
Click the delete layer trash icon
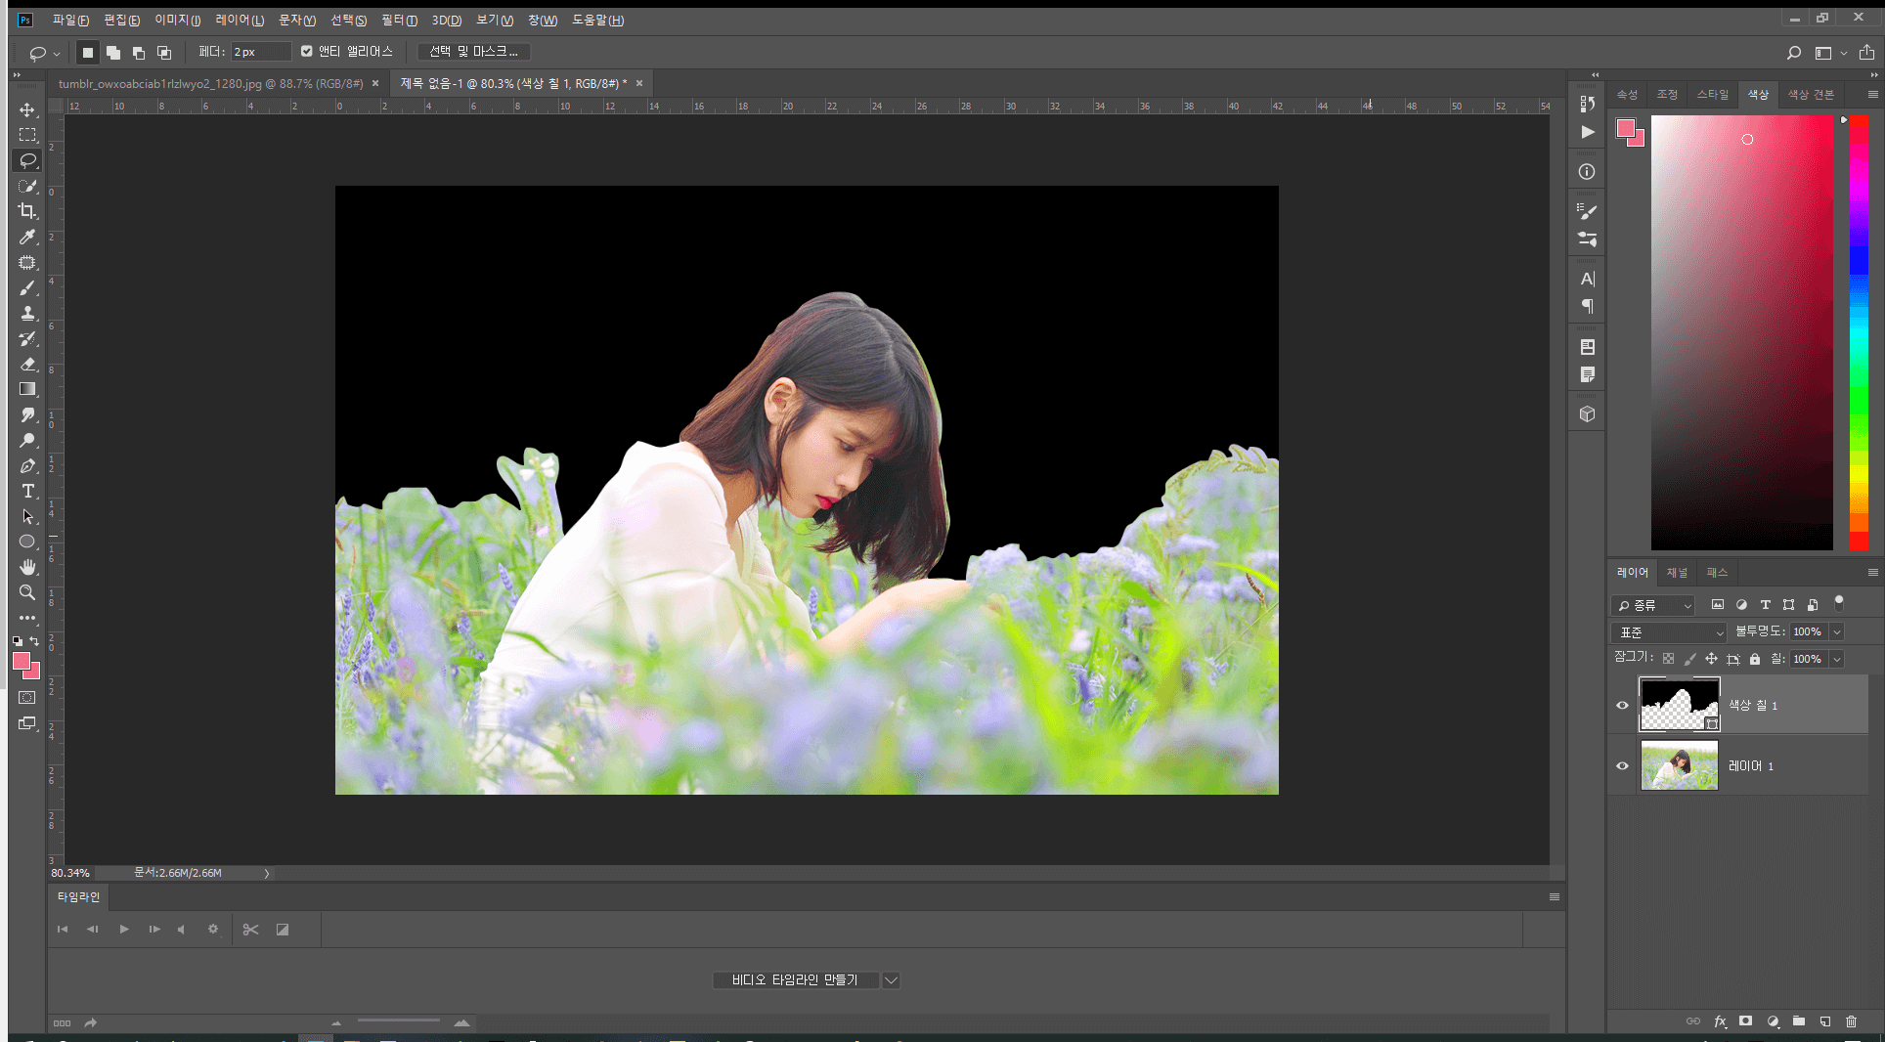coord(1851,1021)
